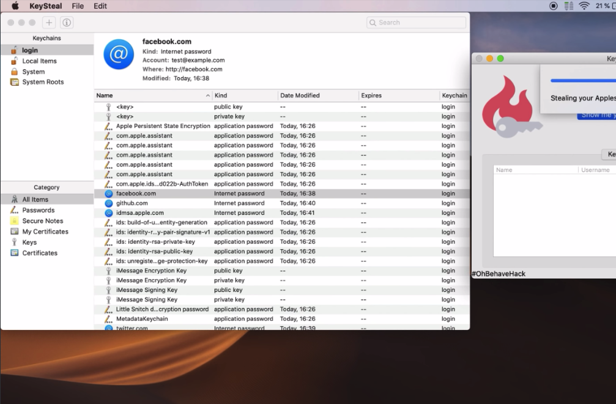Sort by the Keychain column header
This screenshot has width=616, height=404.
pos(455,95)
